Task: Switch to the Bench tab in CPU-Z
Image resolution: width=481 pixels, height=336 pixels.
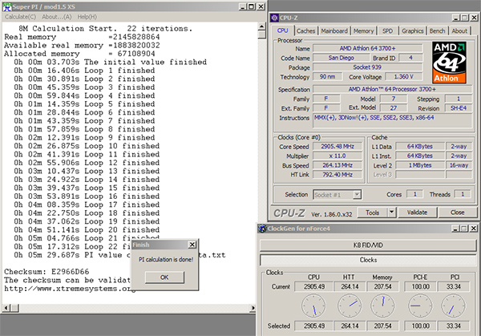Action: [437, 31]
